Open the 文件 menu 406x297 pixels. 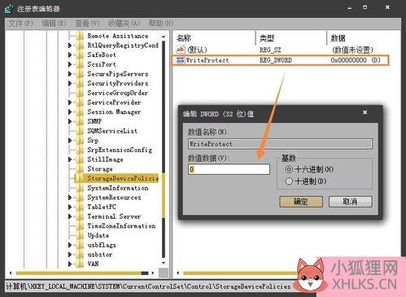point(20,24)
